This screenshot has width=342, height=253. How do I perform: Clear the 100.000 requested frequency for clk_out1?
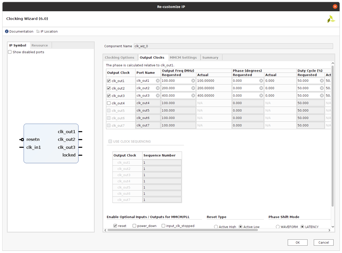[193, 81]
